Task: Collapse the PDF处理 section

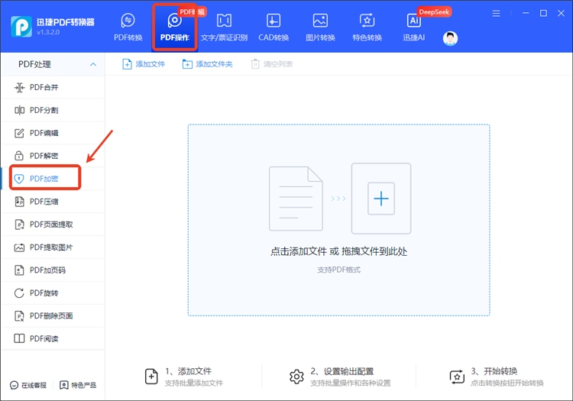Action: click(x=93, y=64)
